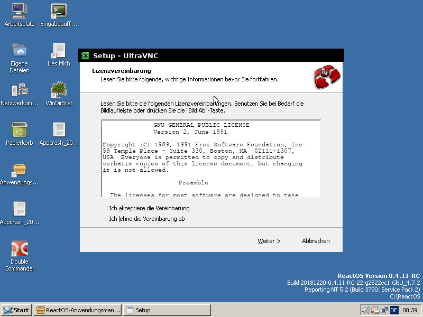Cancel setup with the Abbrechen button

coord(316,241)
